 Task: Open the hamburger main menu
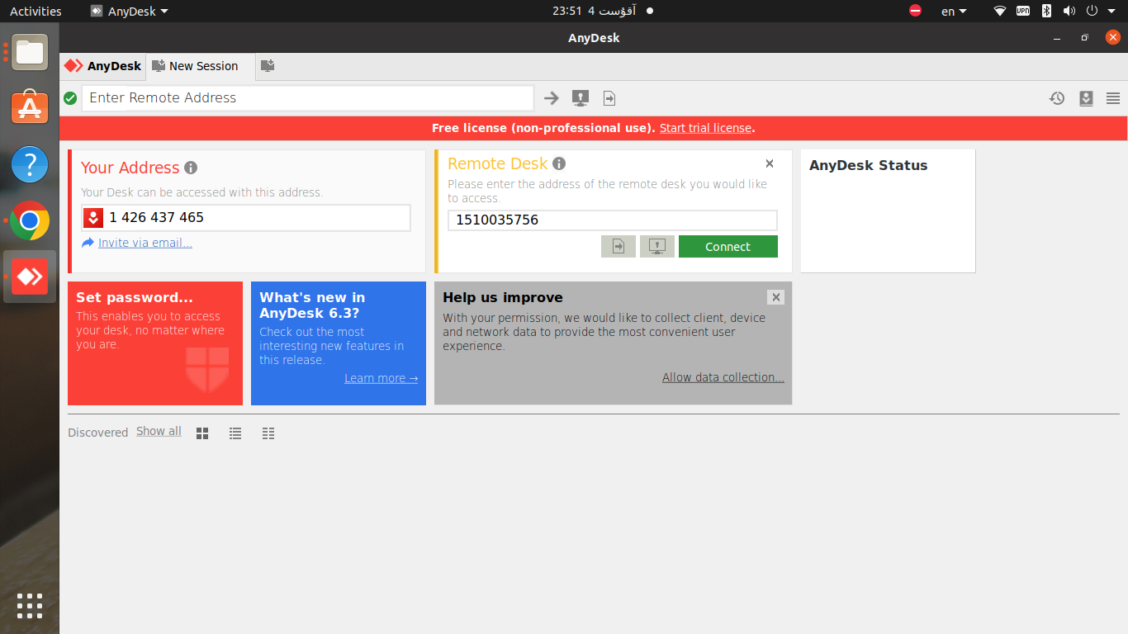click(1113, 98)
